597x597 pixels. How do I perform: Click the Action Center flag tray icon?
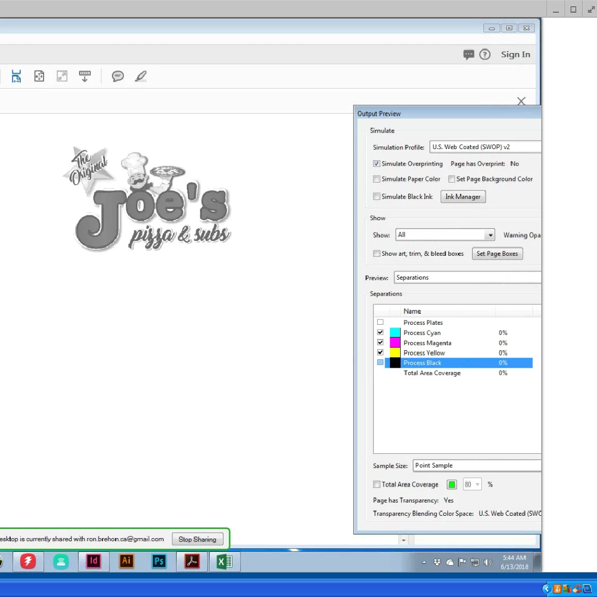click(462, 562)
